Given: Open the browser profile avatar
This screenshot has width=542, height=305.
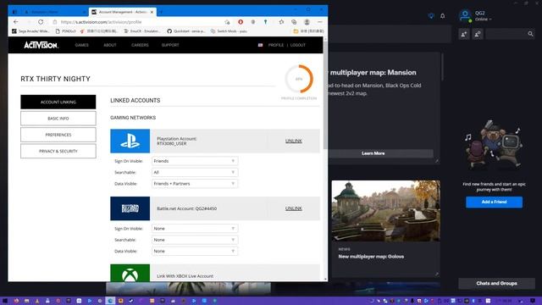Looking at the screenshot, I should click(x=307, y=22).
